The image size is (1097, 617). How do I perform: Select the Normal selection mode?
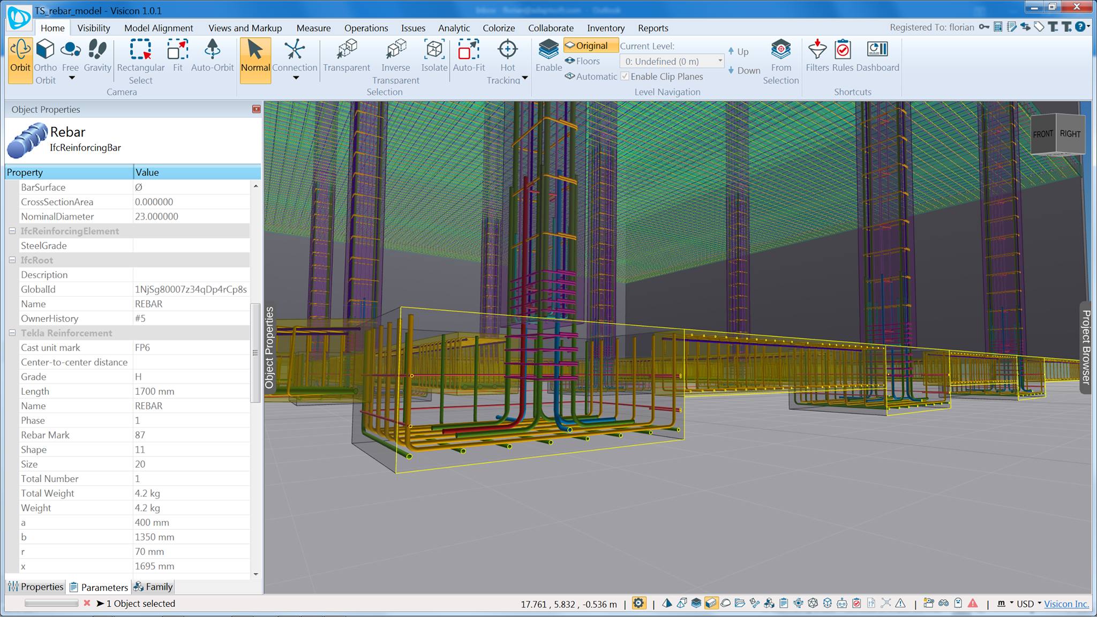click(255, 59)
